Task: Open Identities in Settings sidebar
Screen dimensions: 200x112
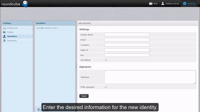Action: [x=17, y=36]
